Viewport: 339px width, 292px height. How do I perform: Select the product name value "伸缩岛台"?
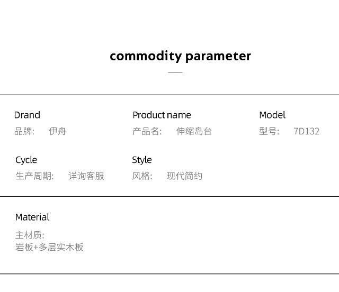coord(194,131)
